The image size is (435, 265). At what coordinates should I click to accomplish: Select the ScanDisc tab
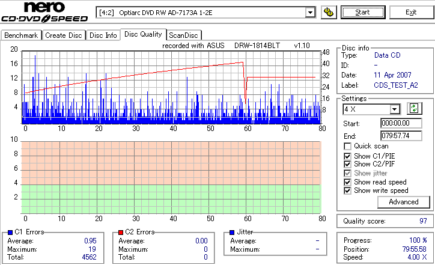tap(183, 35)
